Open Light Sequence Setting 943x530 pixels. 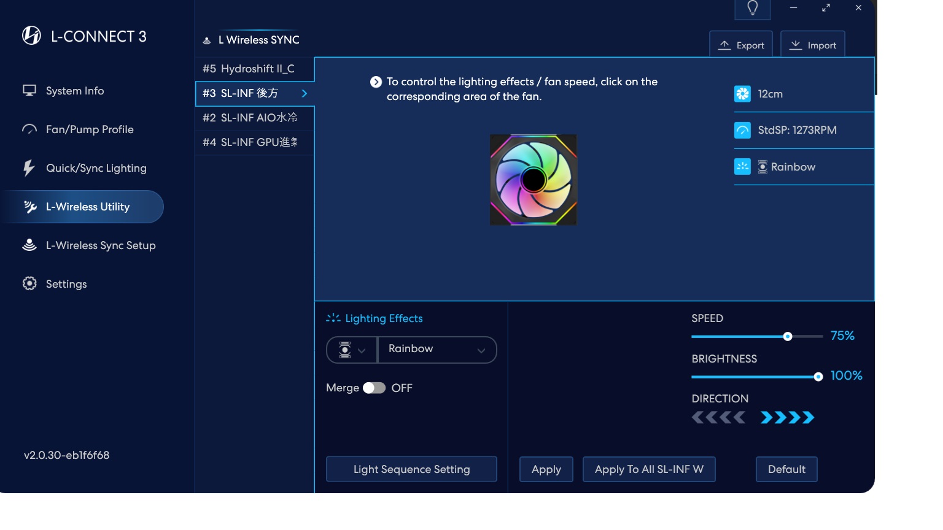[x=411, y=469]
